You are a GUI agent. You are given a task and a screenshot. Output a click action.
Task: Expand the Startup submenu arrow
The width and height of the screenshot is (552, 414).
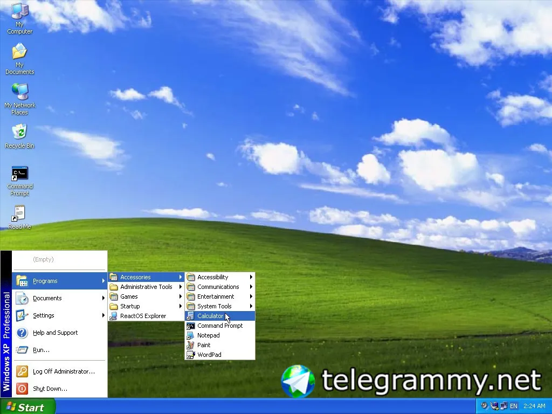pyautogui.click(x=180, y=306)
